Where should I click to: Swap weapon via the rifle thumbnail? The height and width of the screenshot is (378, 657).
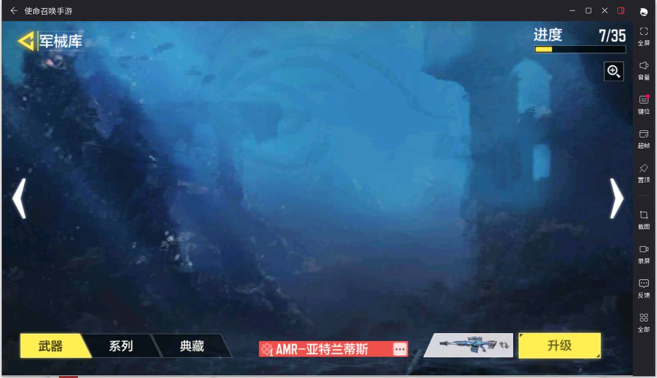point(468,345)
